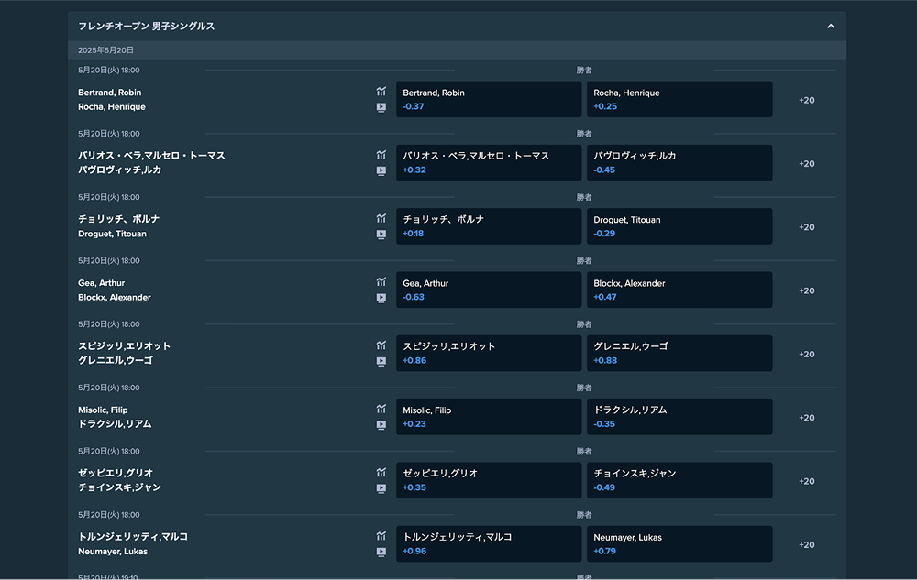The width and height of the screenshot is (917, 580).
Task: Open live stream icon for Bertrand vs Rocha
Action: tap(381, 107)
